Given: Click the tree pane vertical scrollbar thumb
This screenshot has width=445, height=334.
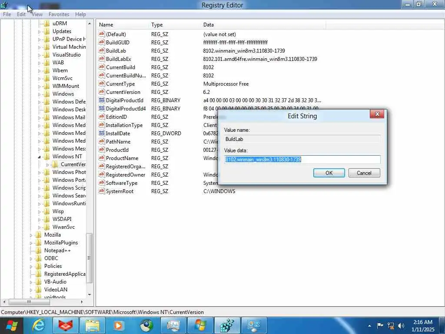Looking at the screenshot, I should click(x=89, y=258).
